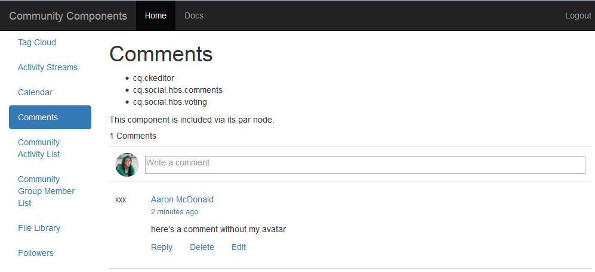Viewport: 595px width, 272px height.
Task: Click the xxx avatar placeholder
Action: pos(121,200)
